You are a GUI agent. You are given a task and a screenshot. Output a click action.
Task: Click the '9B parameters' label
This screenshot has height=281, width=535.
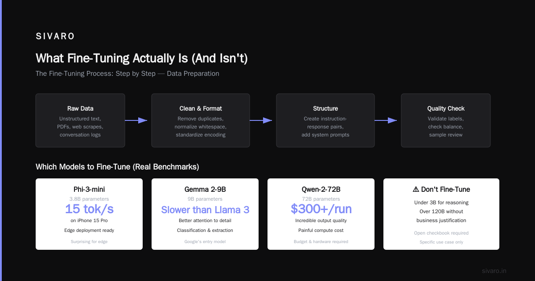205,199
